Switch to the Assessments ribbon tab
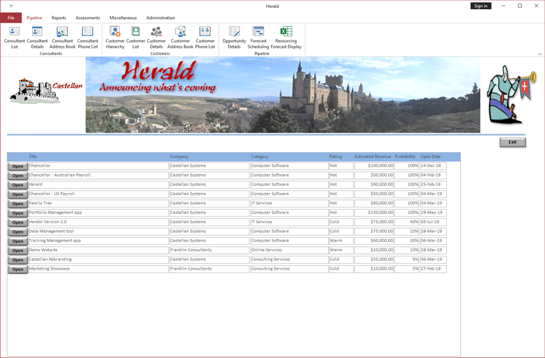 point(88,18)
